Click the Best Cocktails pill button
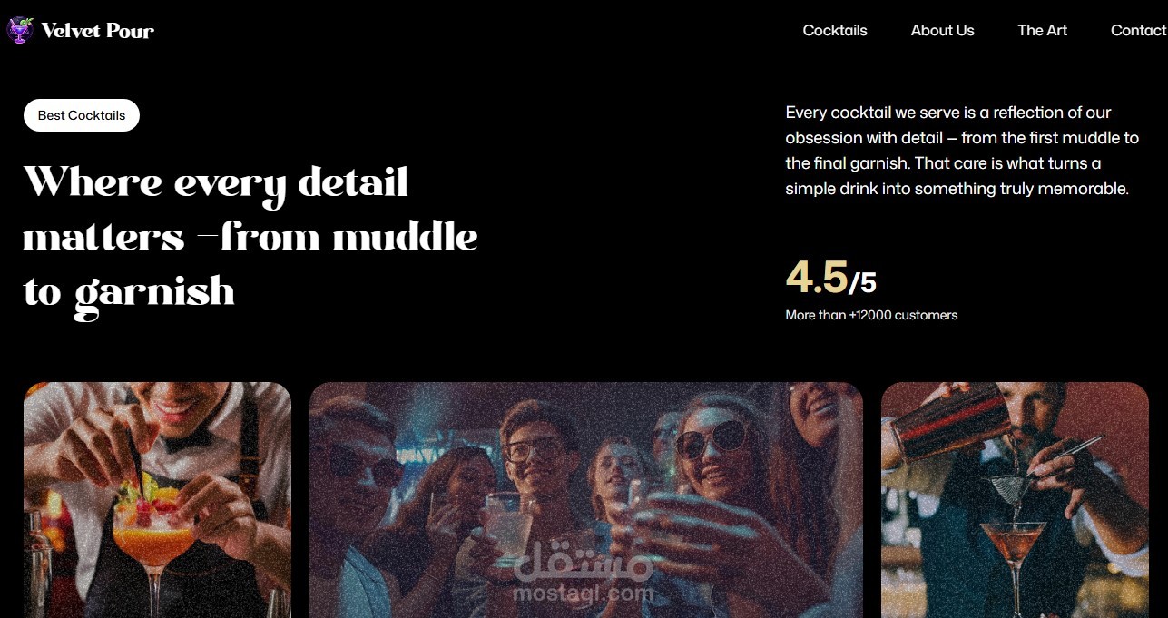Screen dimensions: 1168x618 [82, 115]
